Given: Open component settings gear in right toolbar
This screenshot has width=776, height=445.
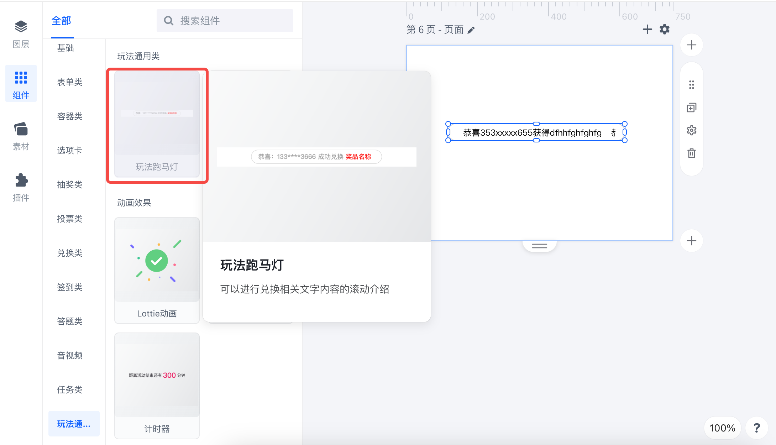Looking at the screenshot, I should click(x=691, y=130).
